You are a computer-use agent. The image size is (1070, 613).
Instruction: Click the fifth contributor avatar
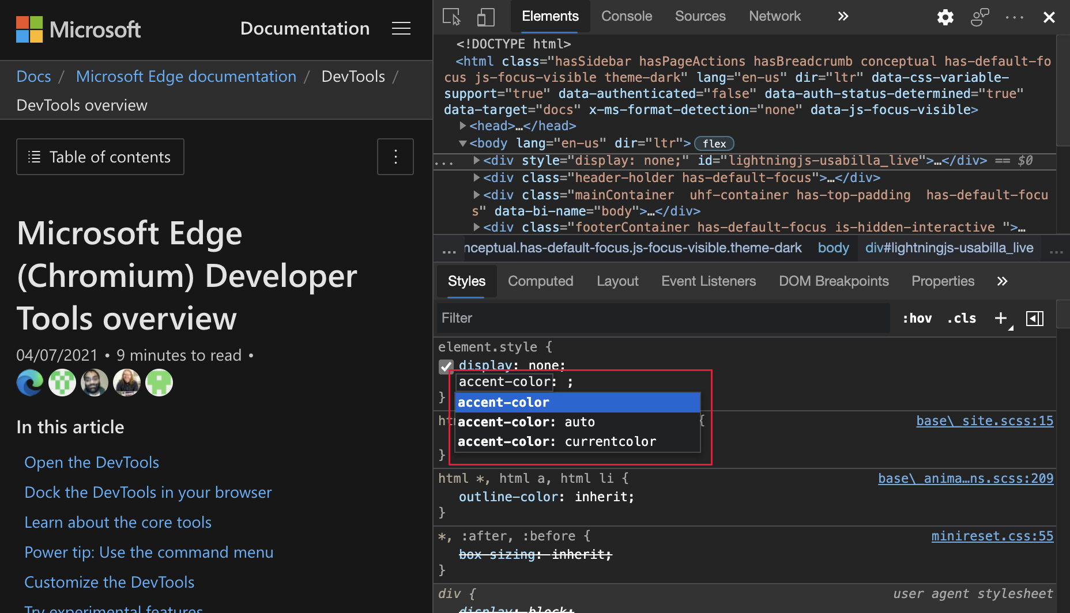coord(159,383)
